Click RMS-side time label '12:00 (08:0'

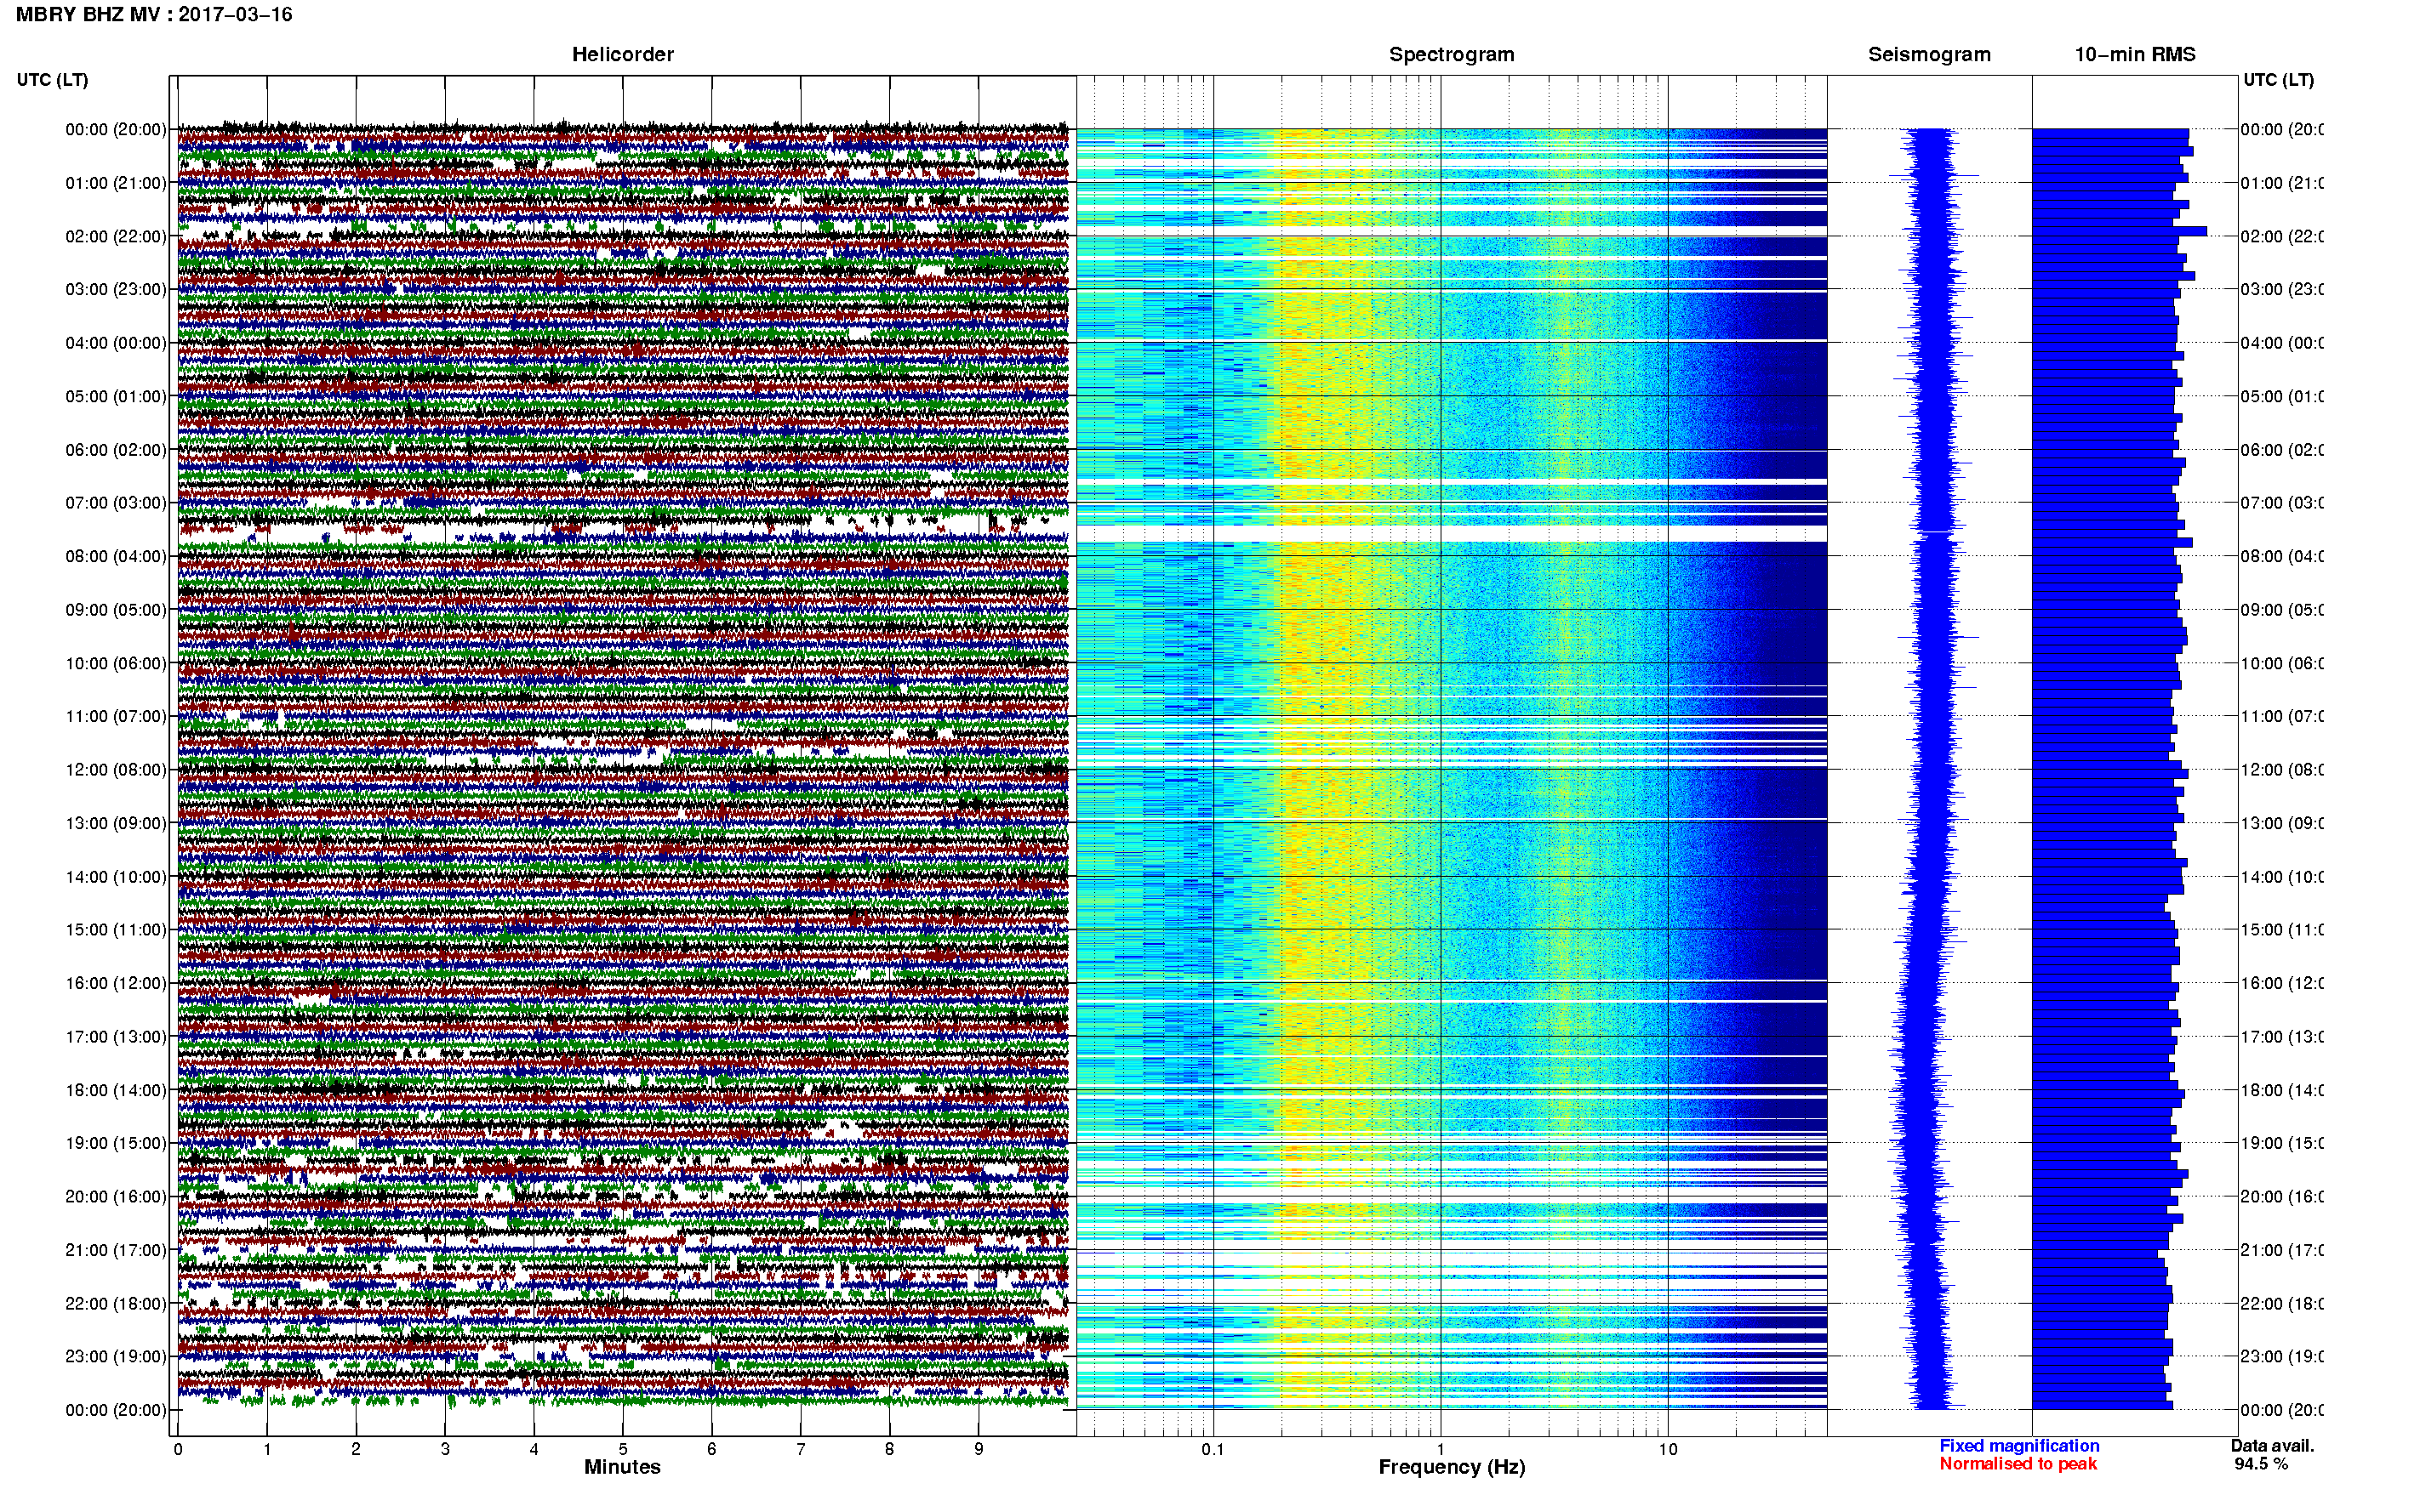click(x=2282, y=770)
